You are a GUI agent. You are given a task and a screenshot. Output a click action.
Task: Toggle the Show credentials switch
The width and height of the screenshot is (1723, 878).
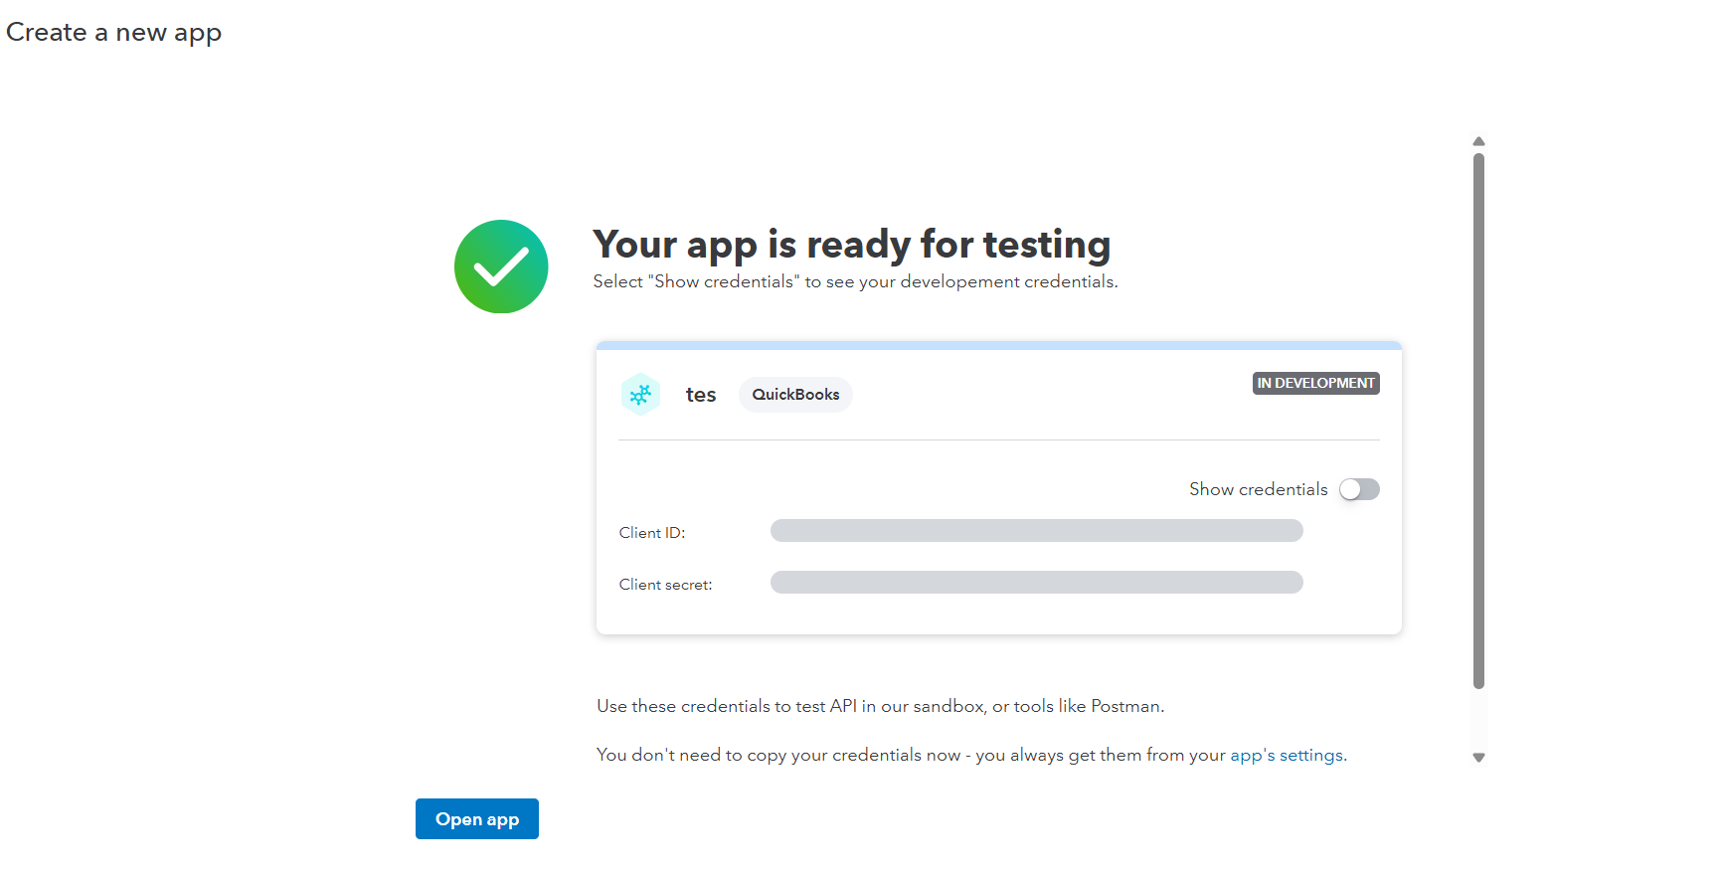coord(1359,489)
